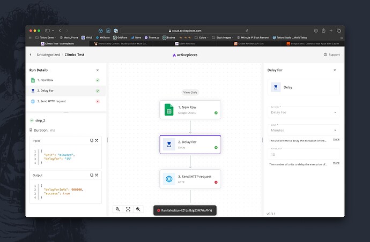Click the back arrow beside Uncategorized
Image resolution: width=370 pixels, height=242 pixels.
pos(31,55)
